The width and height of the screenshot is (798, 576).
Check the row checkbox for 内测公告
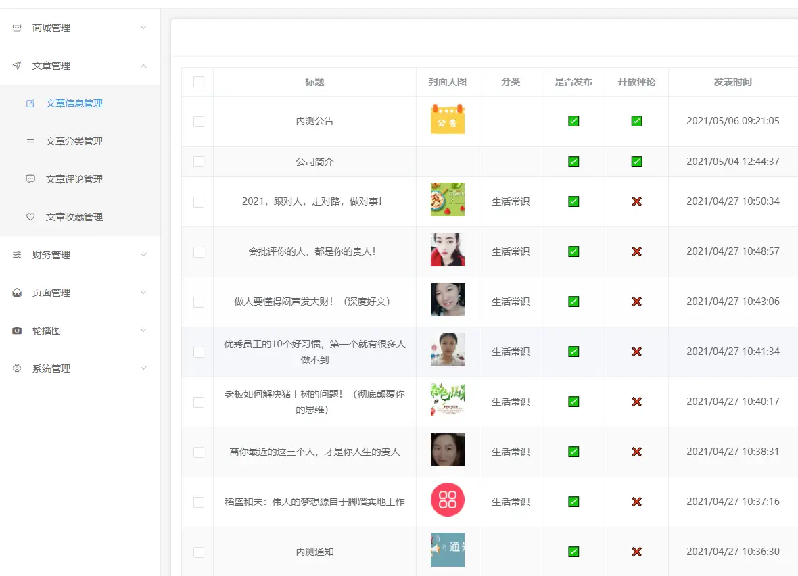click(x=198, y=122)
